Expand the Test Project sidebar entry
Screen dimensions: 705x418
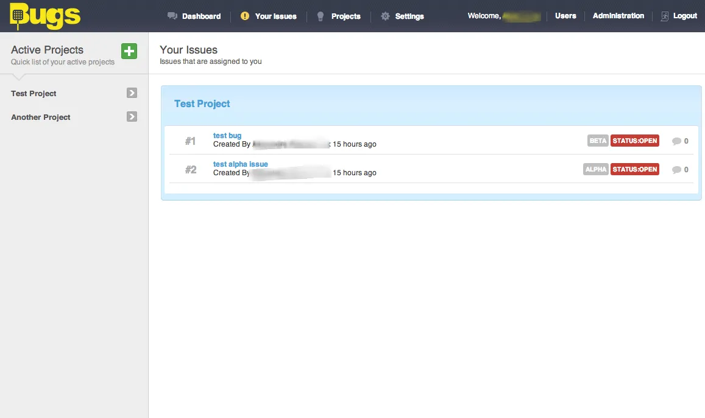(x=132, y=93)
